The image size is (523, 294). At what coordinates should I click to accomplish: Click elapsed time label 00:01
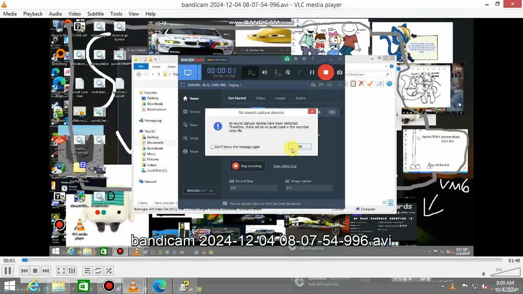[9, 261]
